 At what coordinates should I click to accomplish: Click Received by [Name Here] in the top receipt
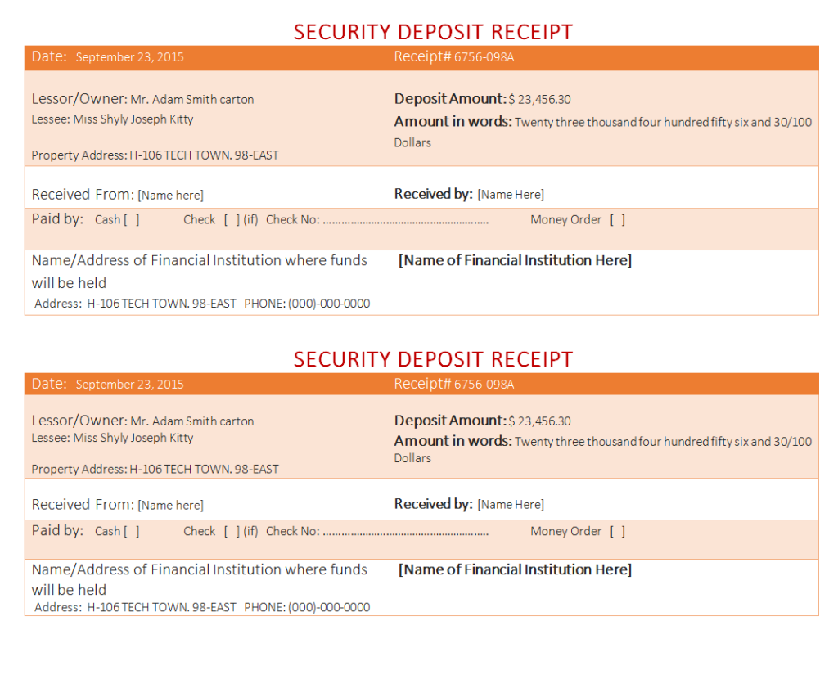tap(511, 195)
